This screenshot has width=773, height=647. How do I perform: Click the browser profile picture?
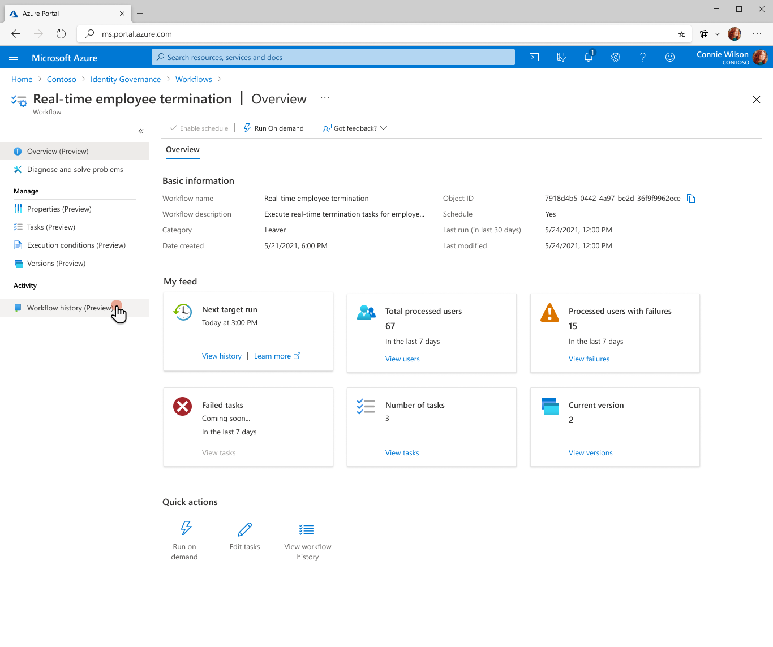735,34
